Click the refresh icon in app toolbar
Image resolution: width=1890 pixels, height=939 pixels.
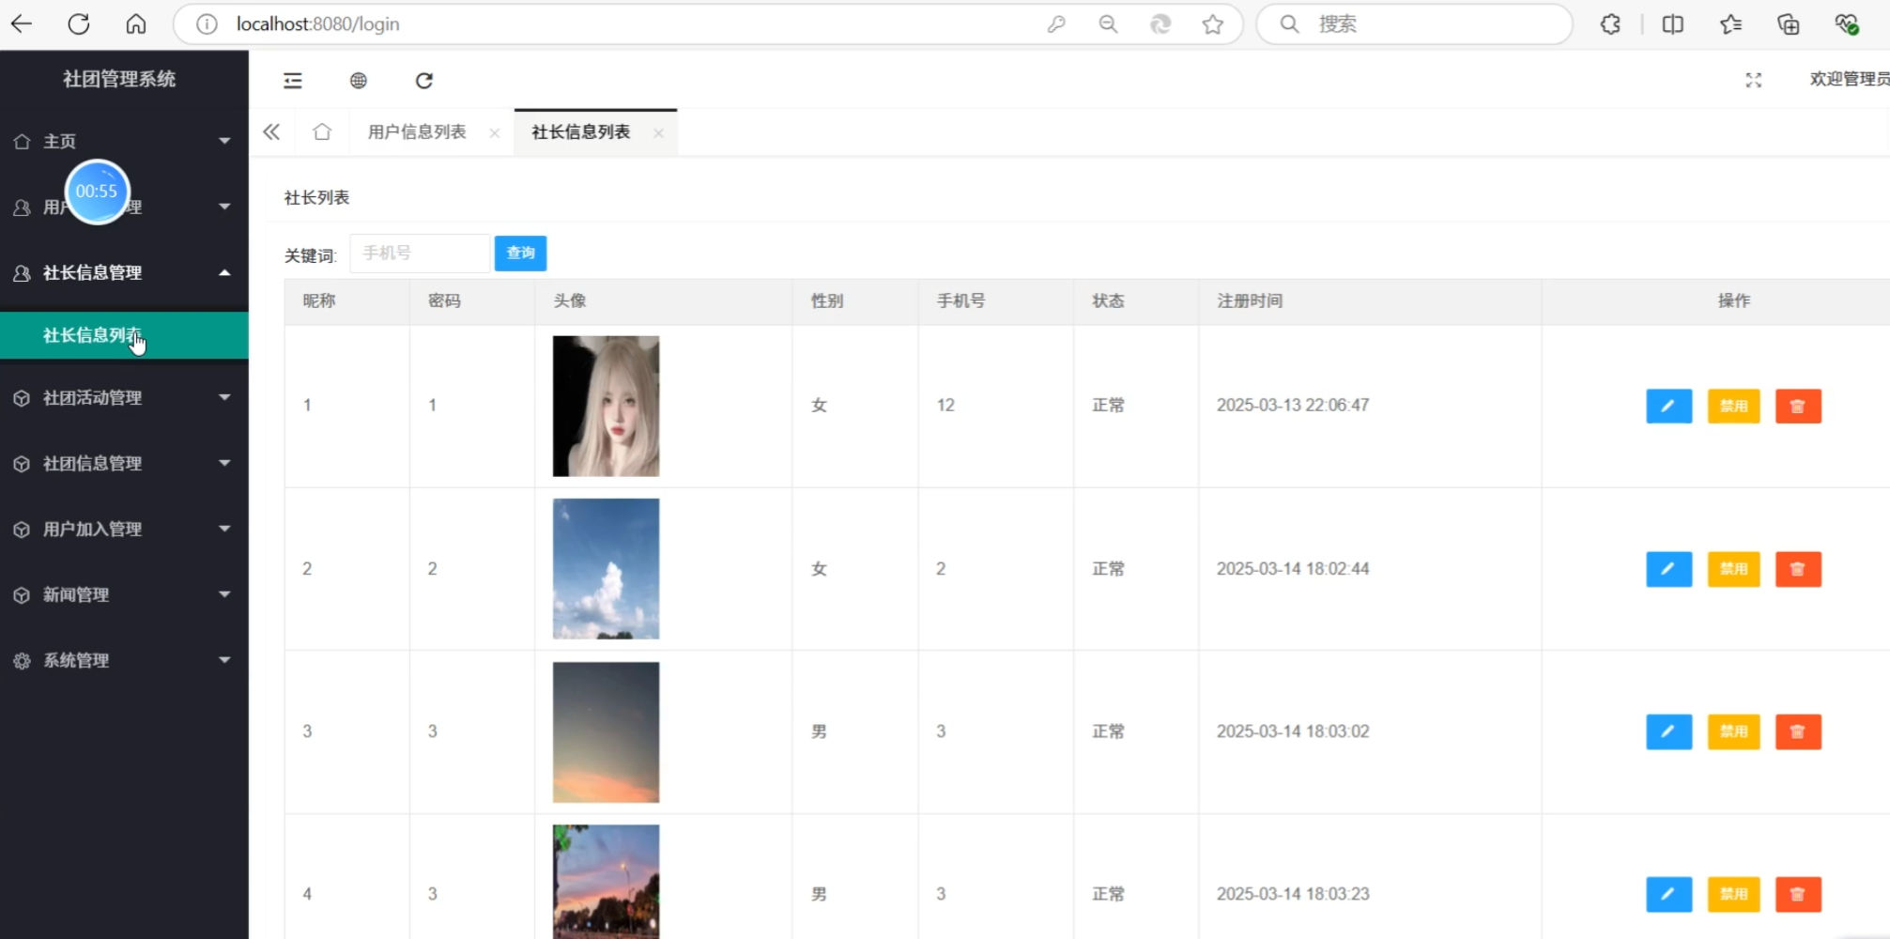[x=424, y=81]
